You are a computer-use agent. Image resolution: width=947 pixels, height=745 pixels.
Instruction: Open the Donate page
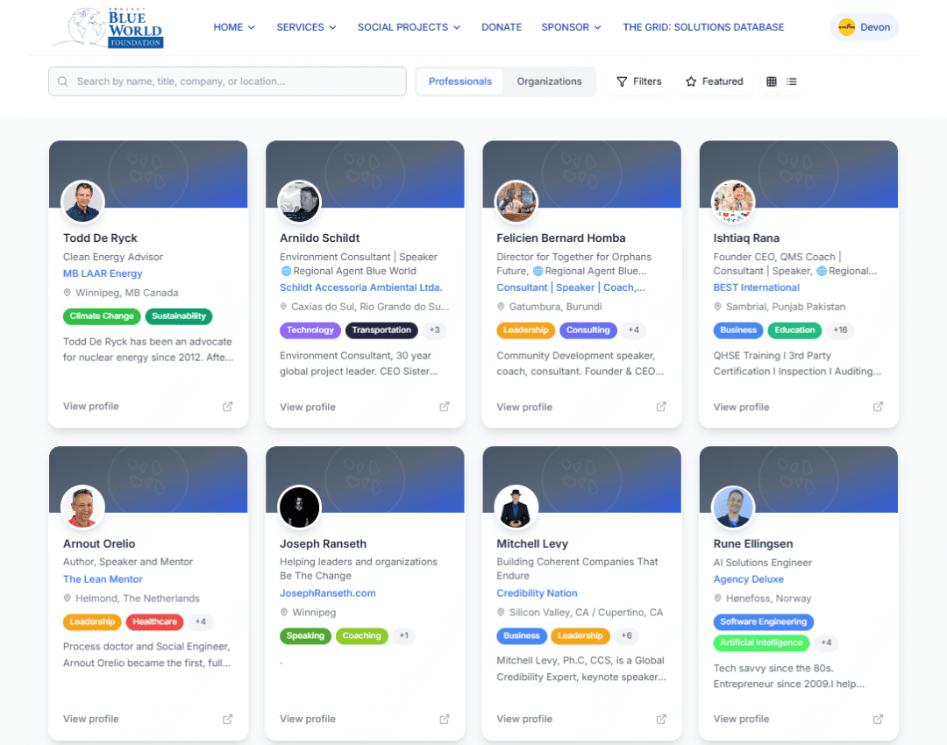(x=502, y=27)
